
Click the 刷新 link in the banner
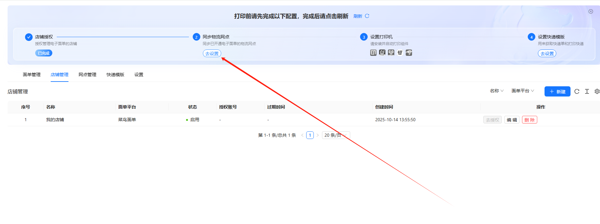click(361, 16)
